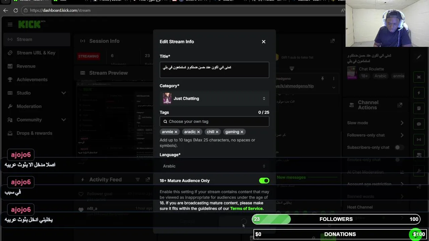Click the browser address bar

pos(181,10)
